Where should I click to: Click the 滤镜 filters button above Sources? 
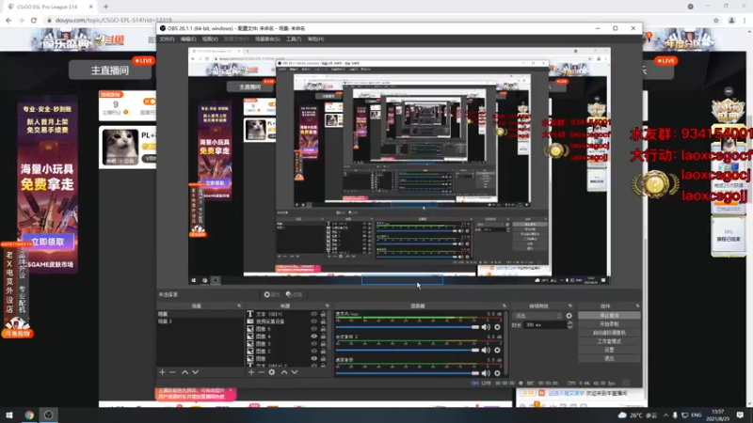[294, 294]
